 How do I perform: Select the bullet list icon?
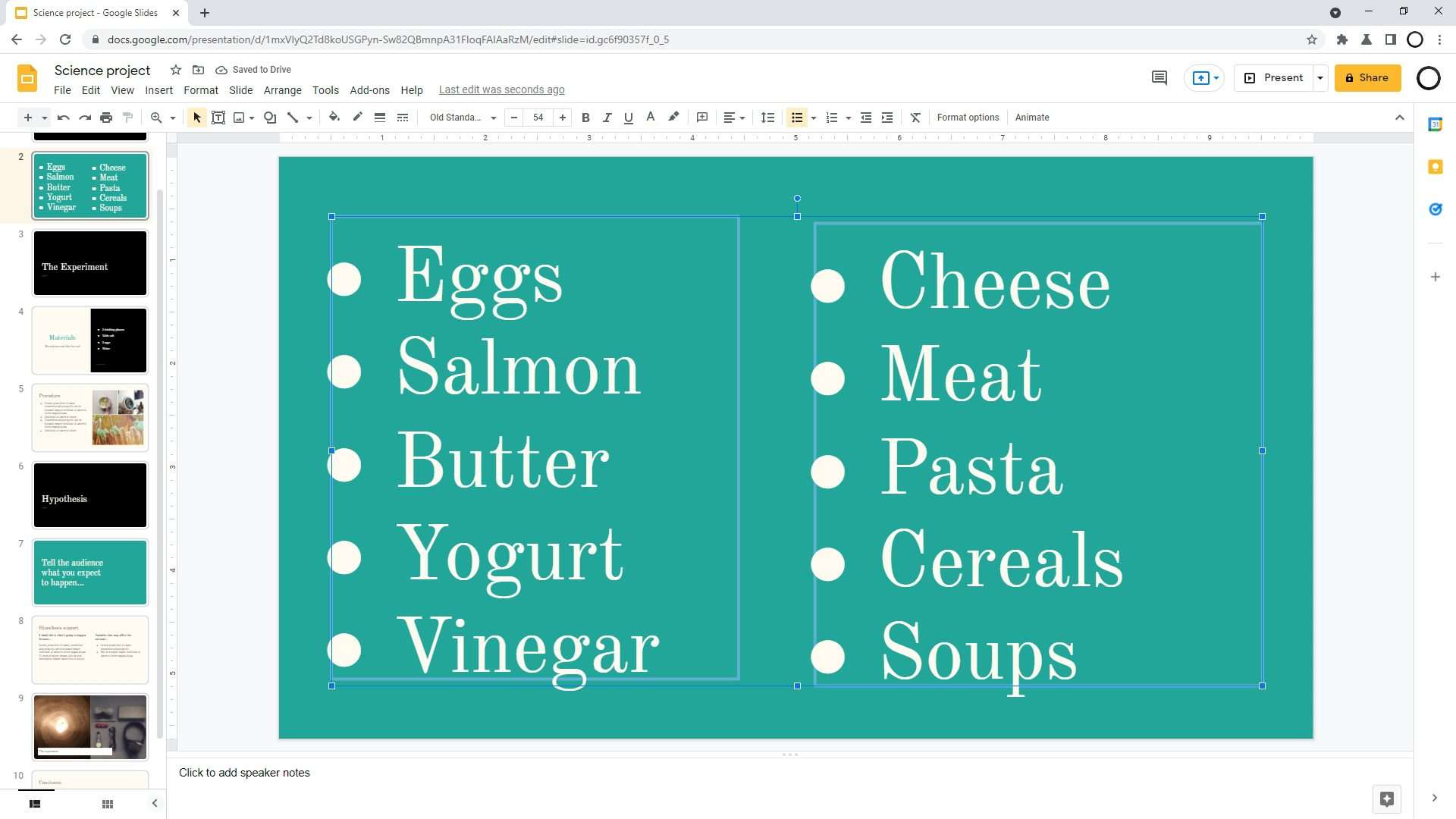[x=797, y=117]
